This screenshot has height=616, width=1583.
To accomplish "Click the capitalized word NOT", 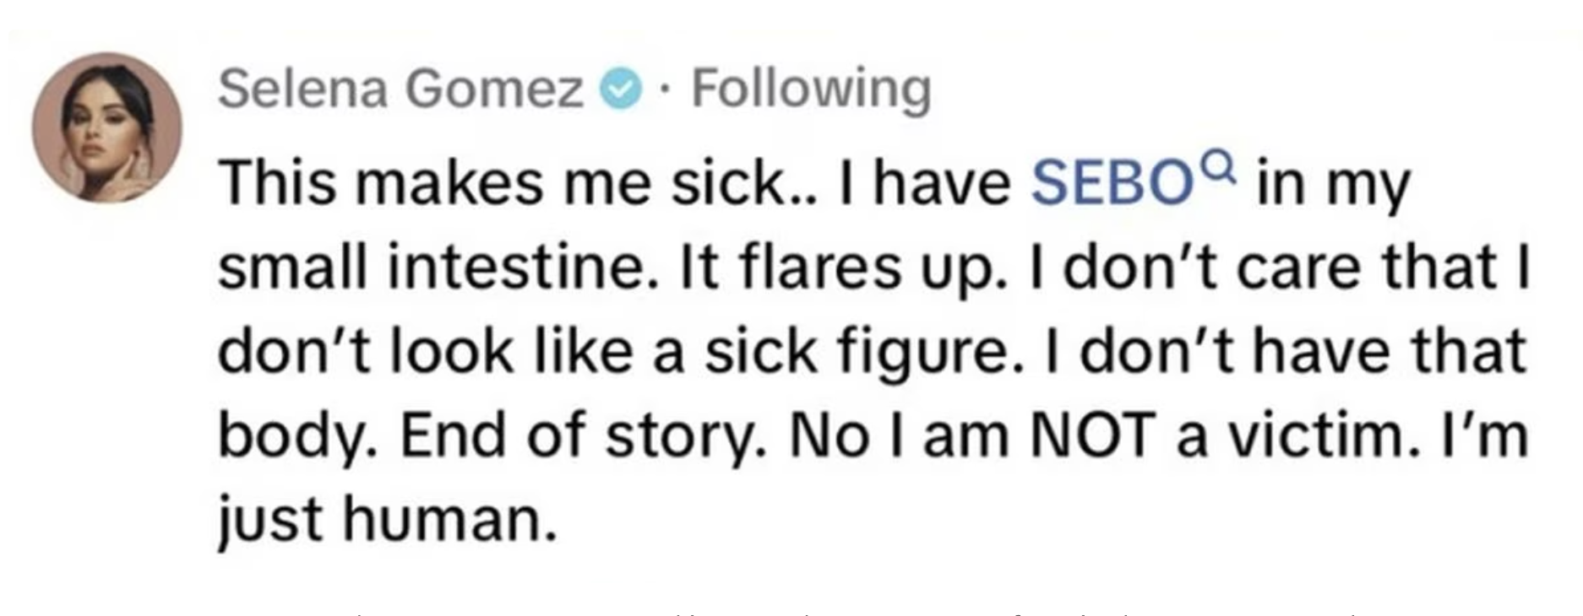I will pos(1091,435).
